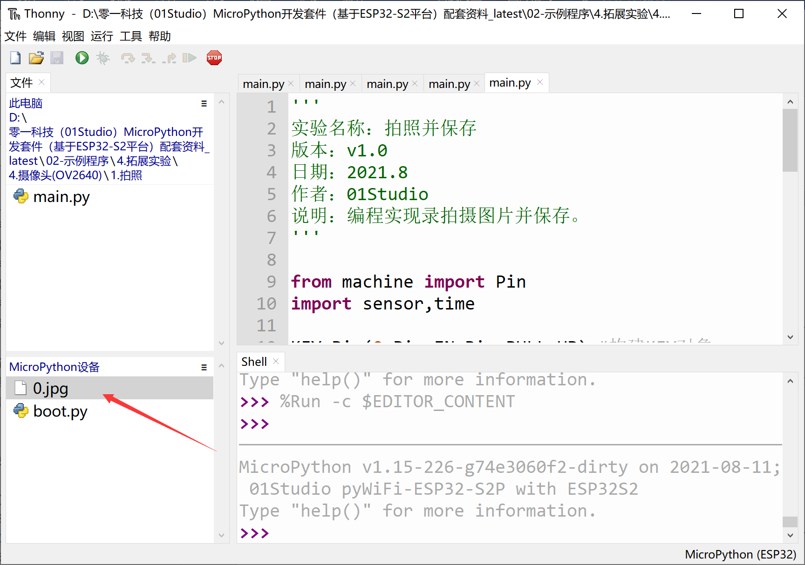The image size is (805, 565).
Task: Click the Step into toolbar icon
Action: [x=148, y=58]
